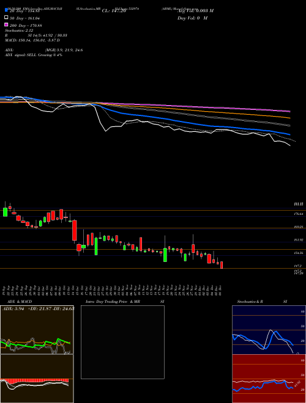The width and height of the screenshot is (306, 403).
Task: Click the white 50 Day legend swatch
Action: pyautogui.click(x=6, y=17)
